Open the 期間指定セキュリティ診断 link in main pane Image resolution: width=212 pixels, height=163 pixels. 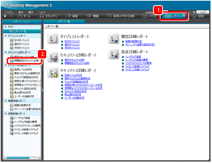pyautogui.click(x=77, y=63)
